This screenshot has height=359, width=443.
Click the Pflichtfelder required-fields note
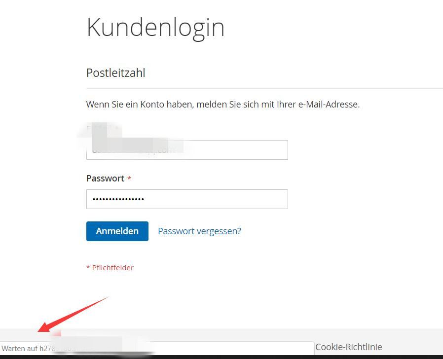tap(112, 268)
